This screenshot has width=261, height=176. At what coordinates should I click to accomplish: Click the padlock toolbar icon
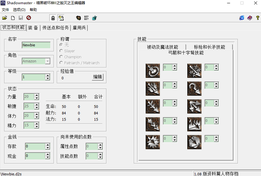pos(52,18)
